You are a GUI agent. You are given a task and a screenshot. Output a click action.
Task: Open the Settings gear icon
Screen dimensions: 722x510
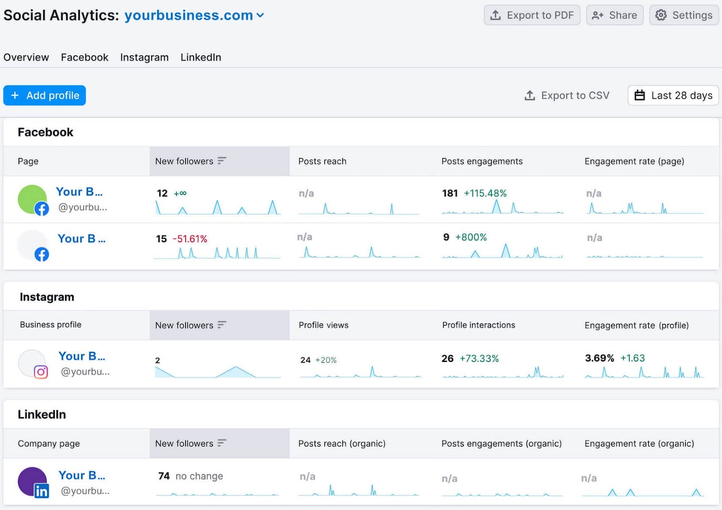pyautogui.click(x=661, y=15)
